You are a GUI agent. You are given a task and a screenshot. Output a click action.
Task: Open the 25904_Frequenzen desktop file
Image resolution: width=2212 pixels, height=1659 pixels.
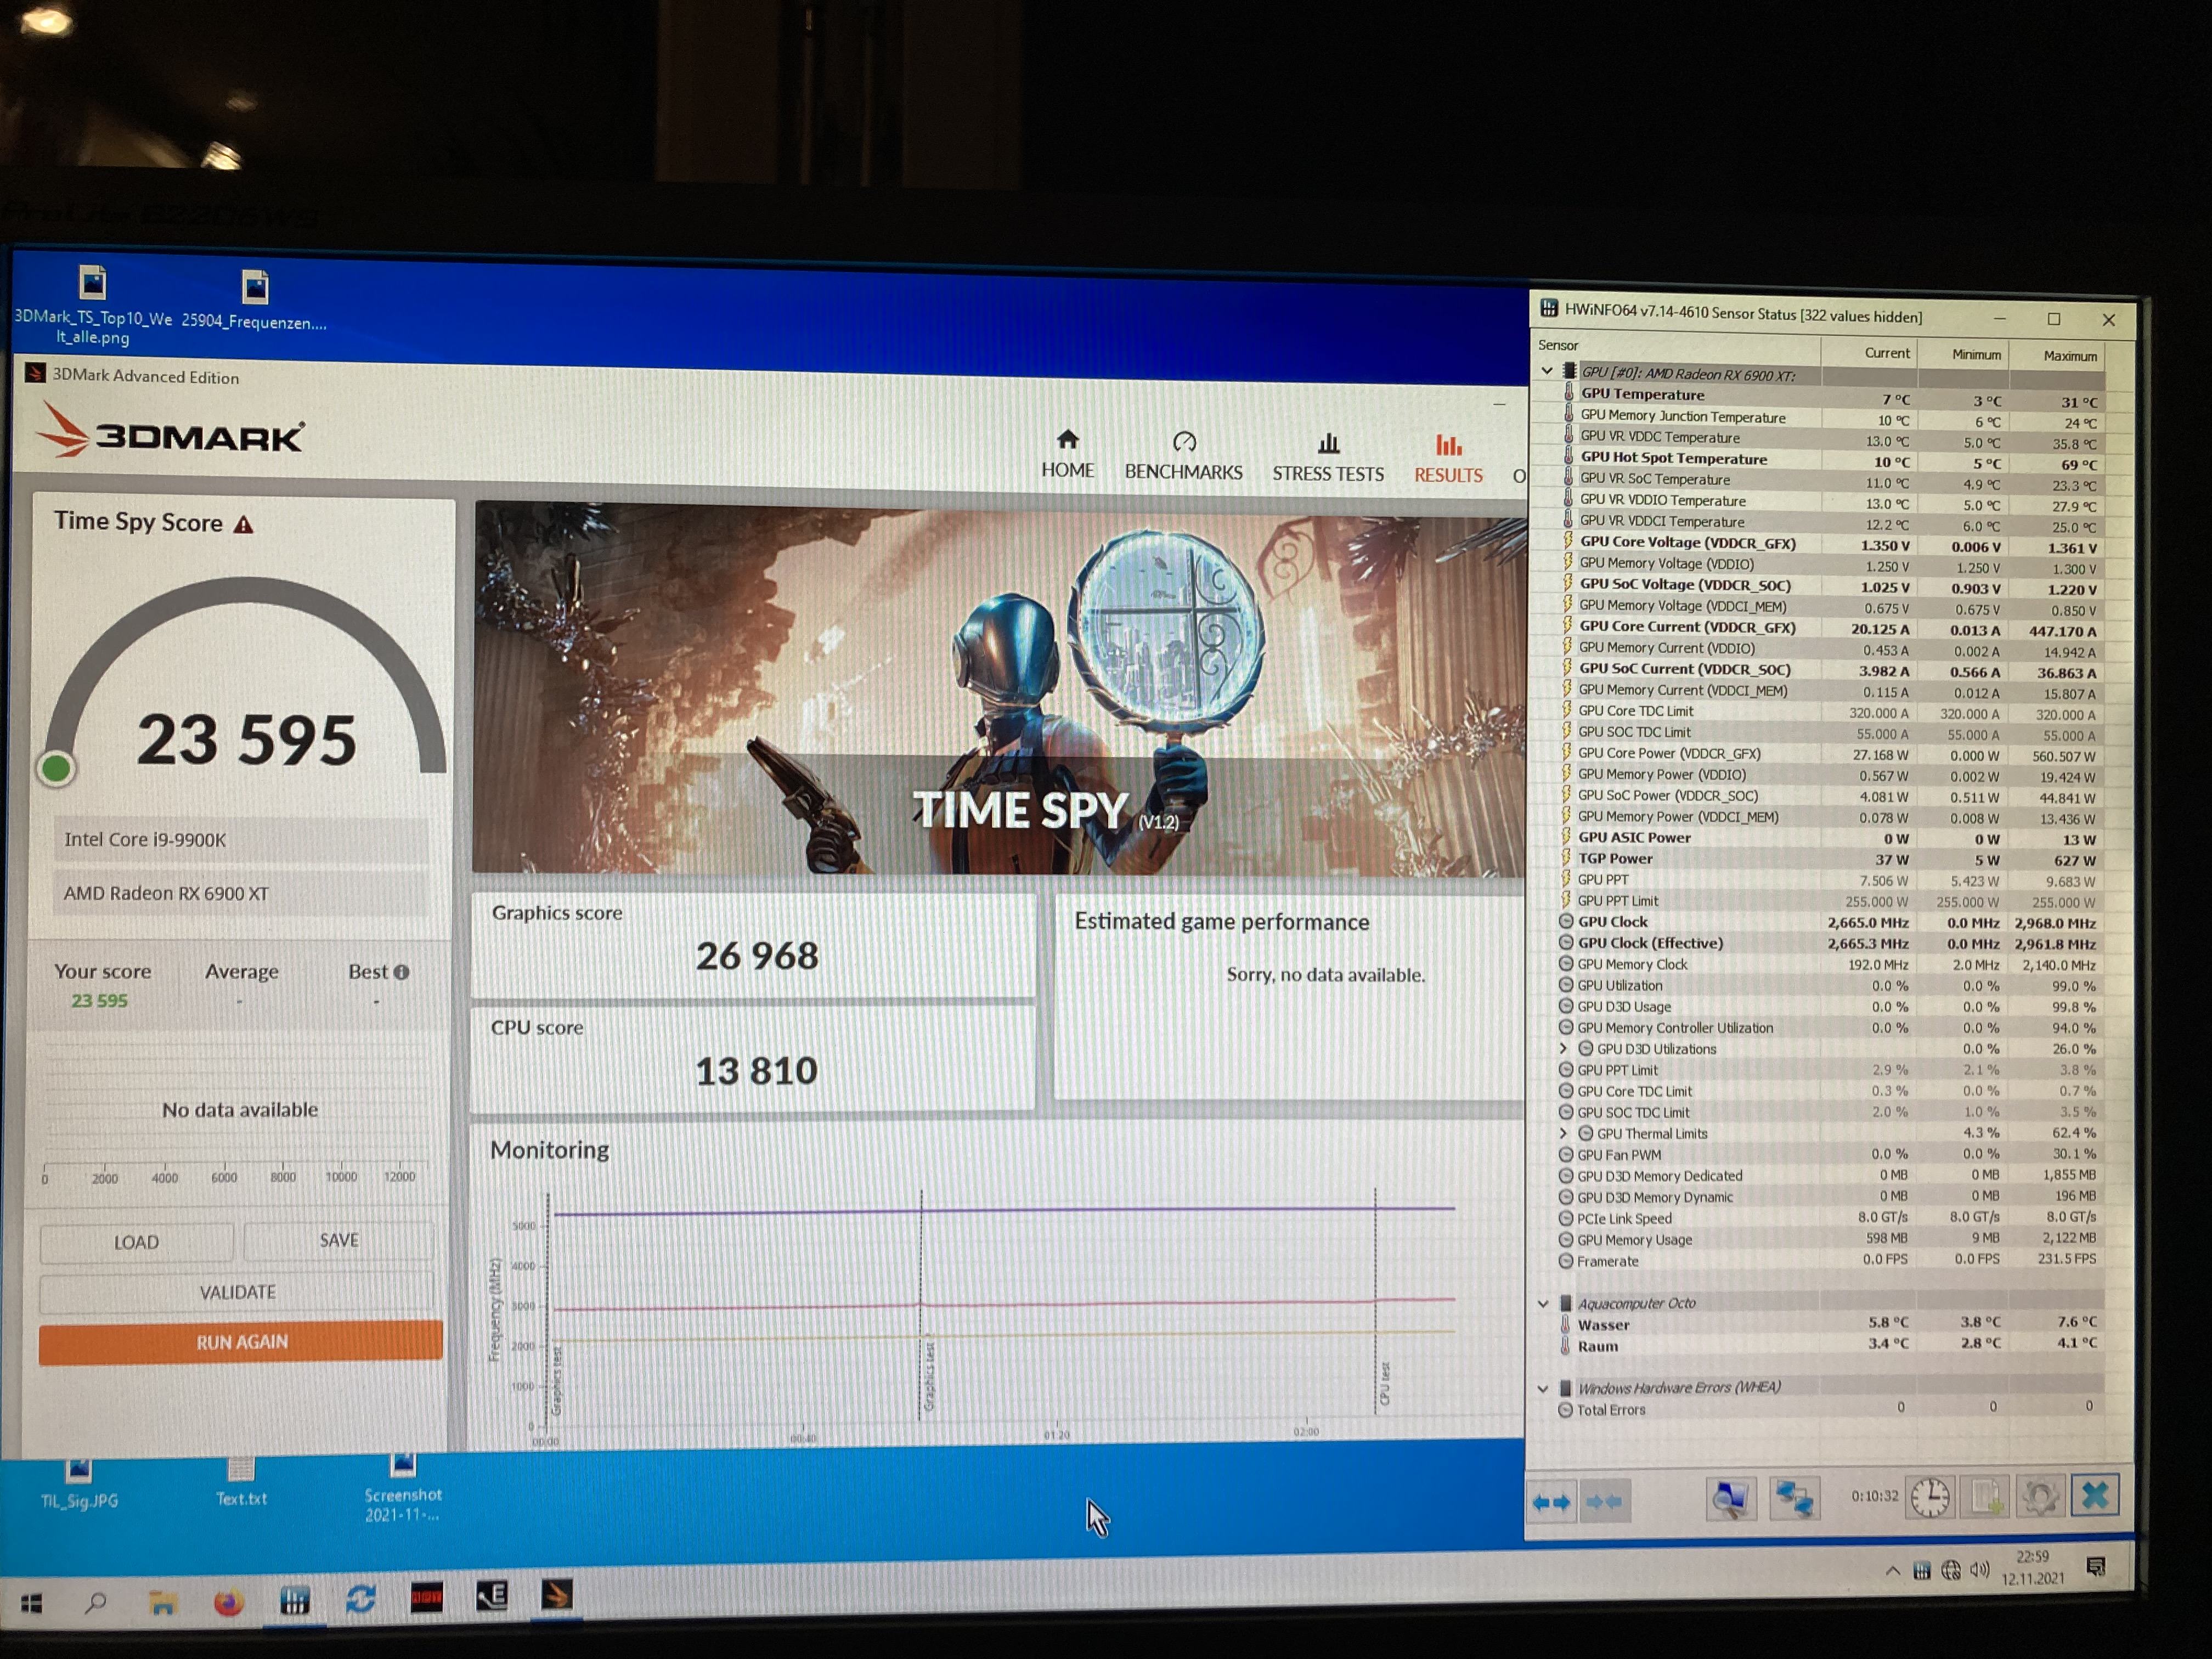pyautogui.click(x=254, y=300)
